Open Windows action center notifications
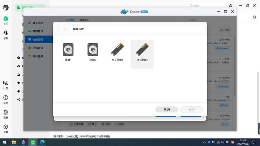This screenshot has width=260, height=146. pyautogui.click(x=254, y=142)
